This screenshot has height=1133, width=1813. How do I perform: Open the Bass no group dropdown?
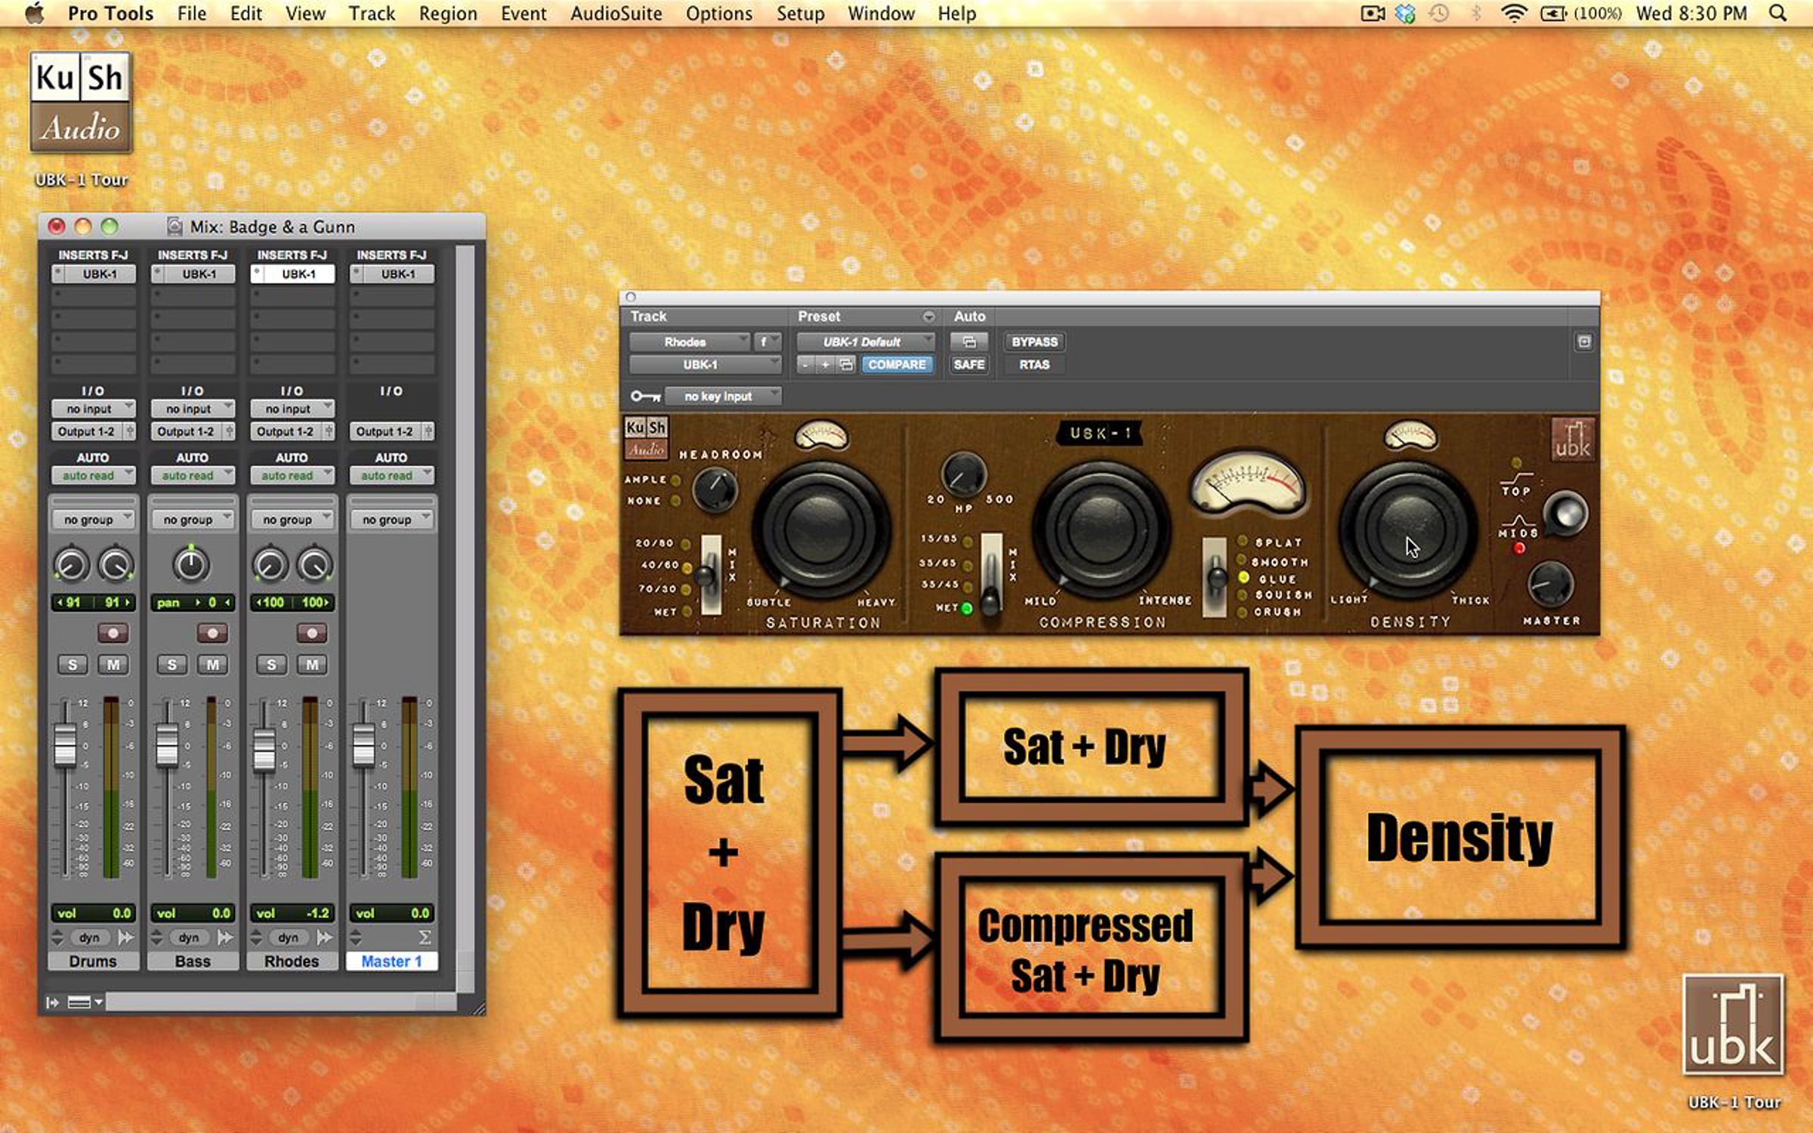pyautogui.click(x=193, y=520)
